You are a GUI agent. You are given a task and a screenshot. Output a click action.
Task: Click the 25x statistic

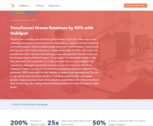[53, 123]
